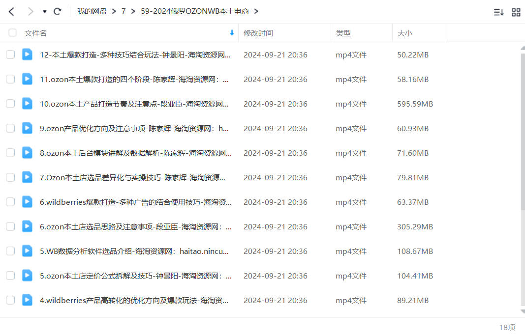Sort by 修改时间 column header
This screenshot has height=335, width=525.
tap(258, 33)
